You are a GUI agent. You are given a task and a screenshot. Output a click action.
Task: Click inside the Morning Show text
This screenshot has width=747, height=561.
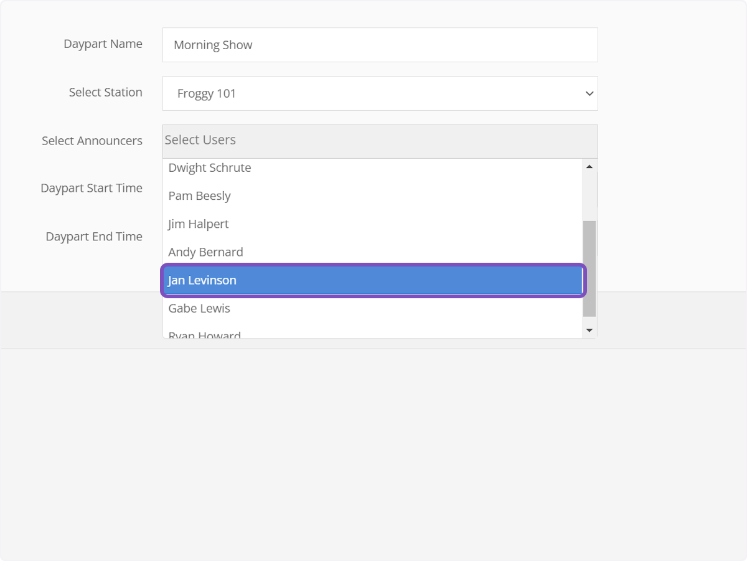click(212, 45)
